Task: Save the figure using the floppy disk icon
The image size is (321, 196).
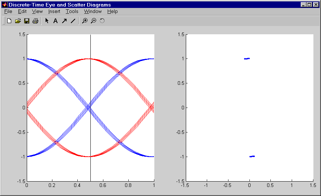Action: [27, 21]
